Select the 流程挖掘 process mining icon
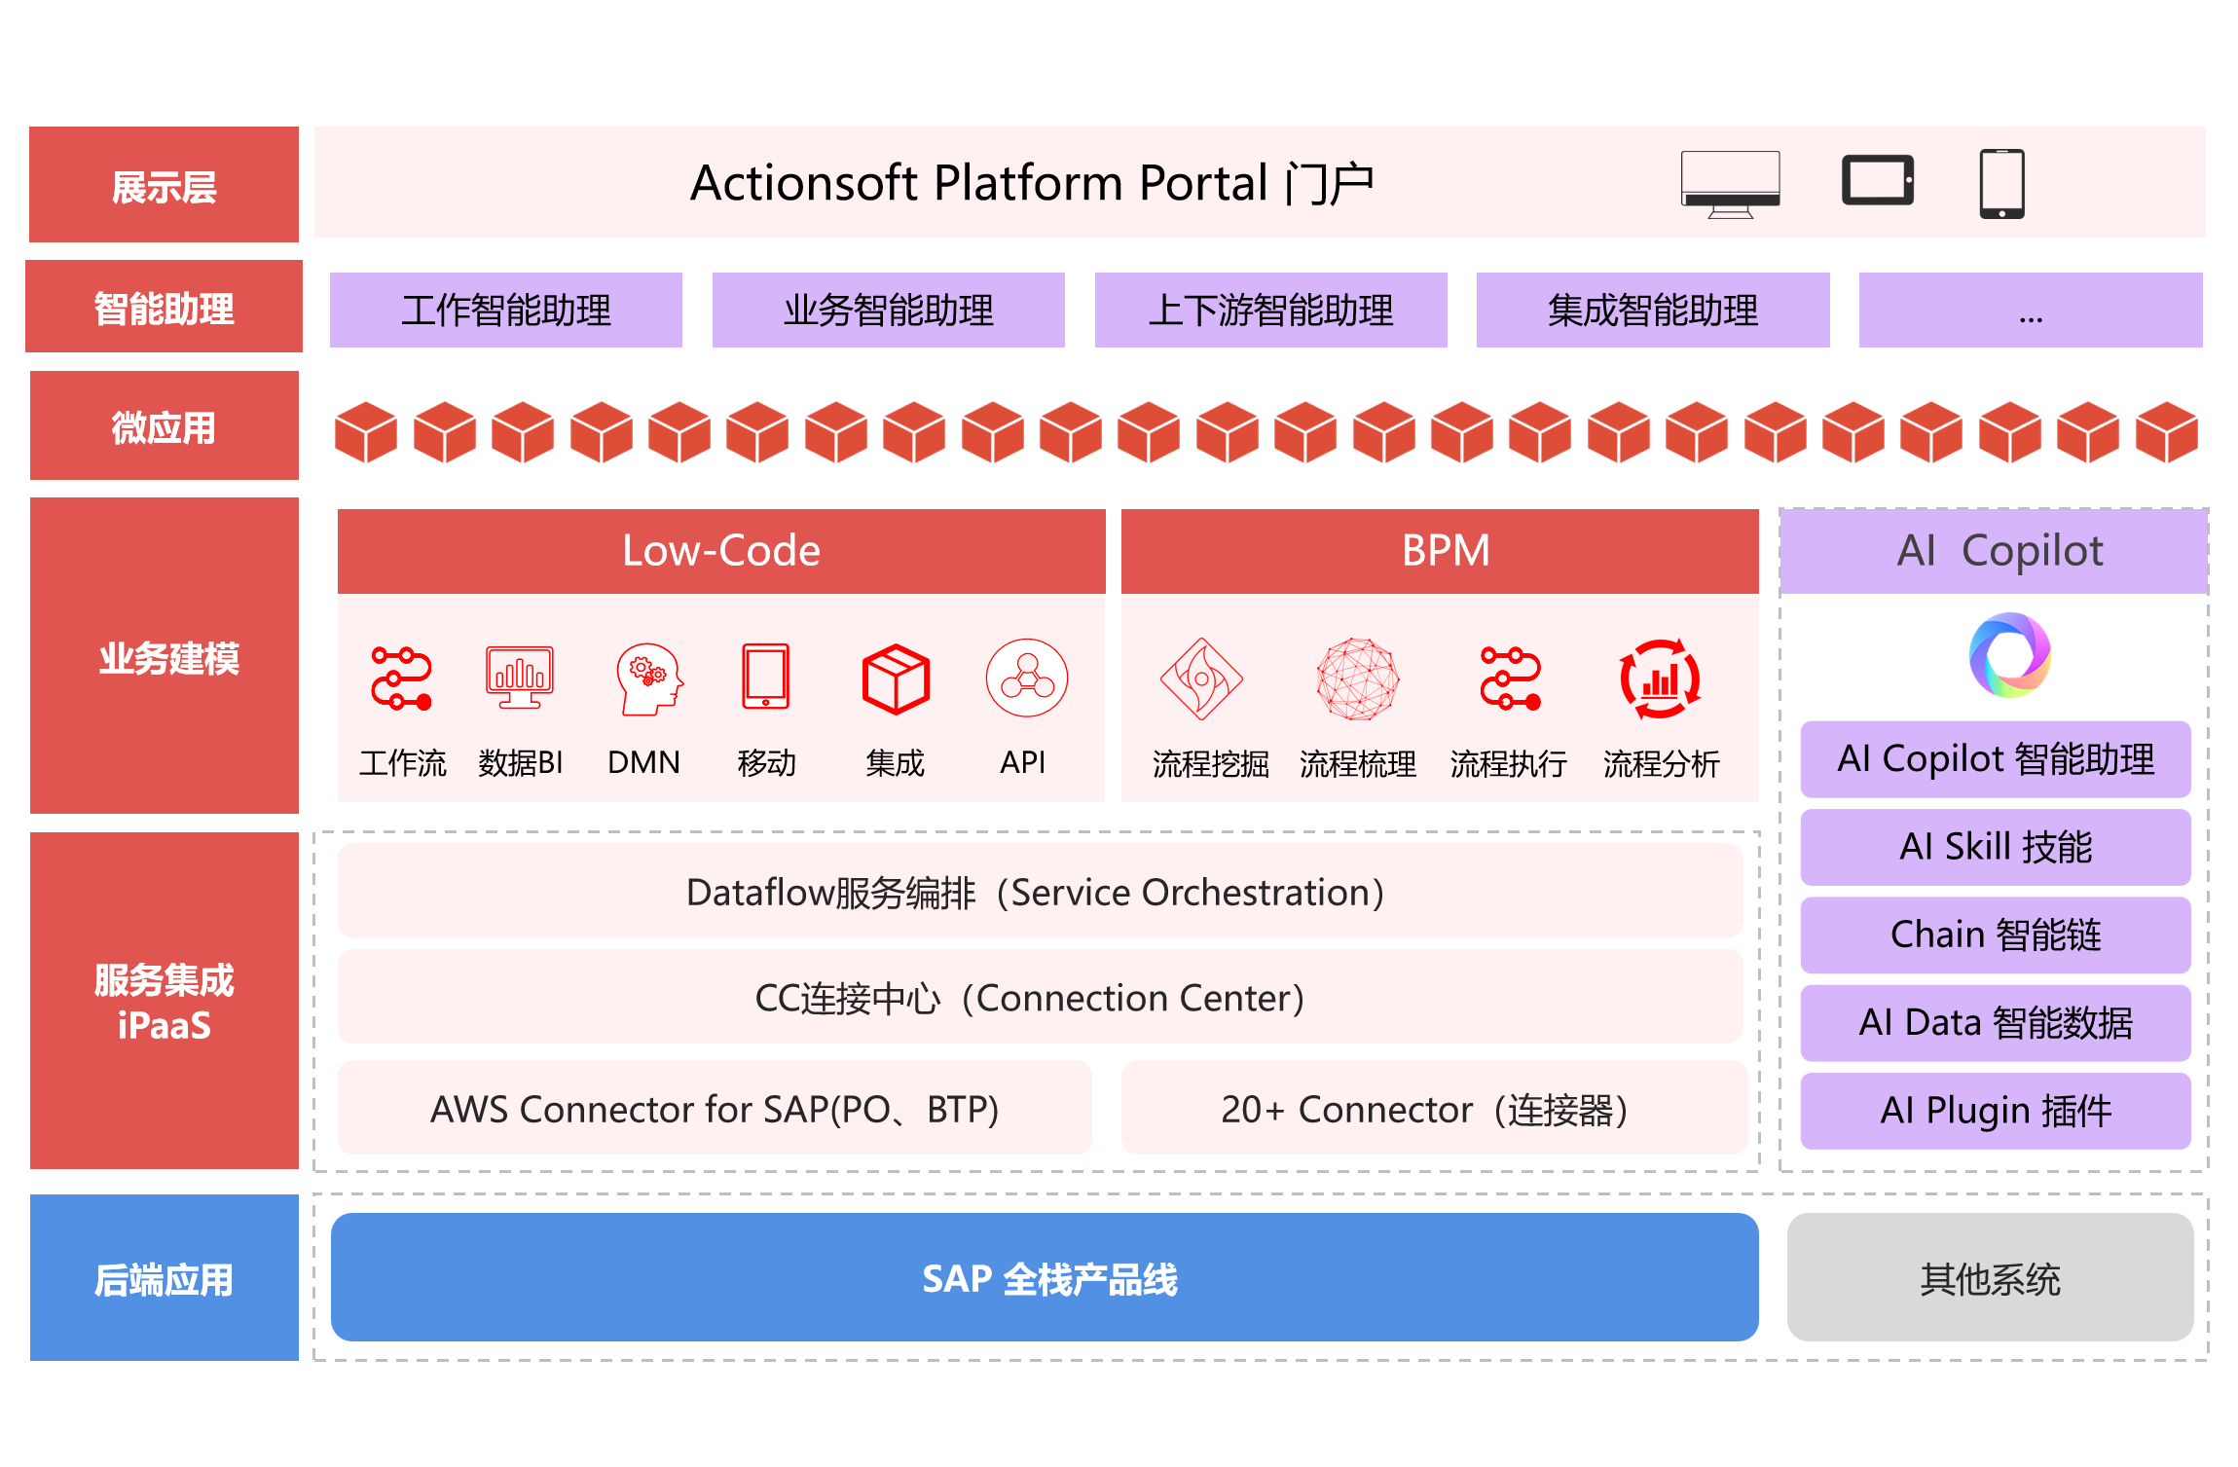 1204,681
